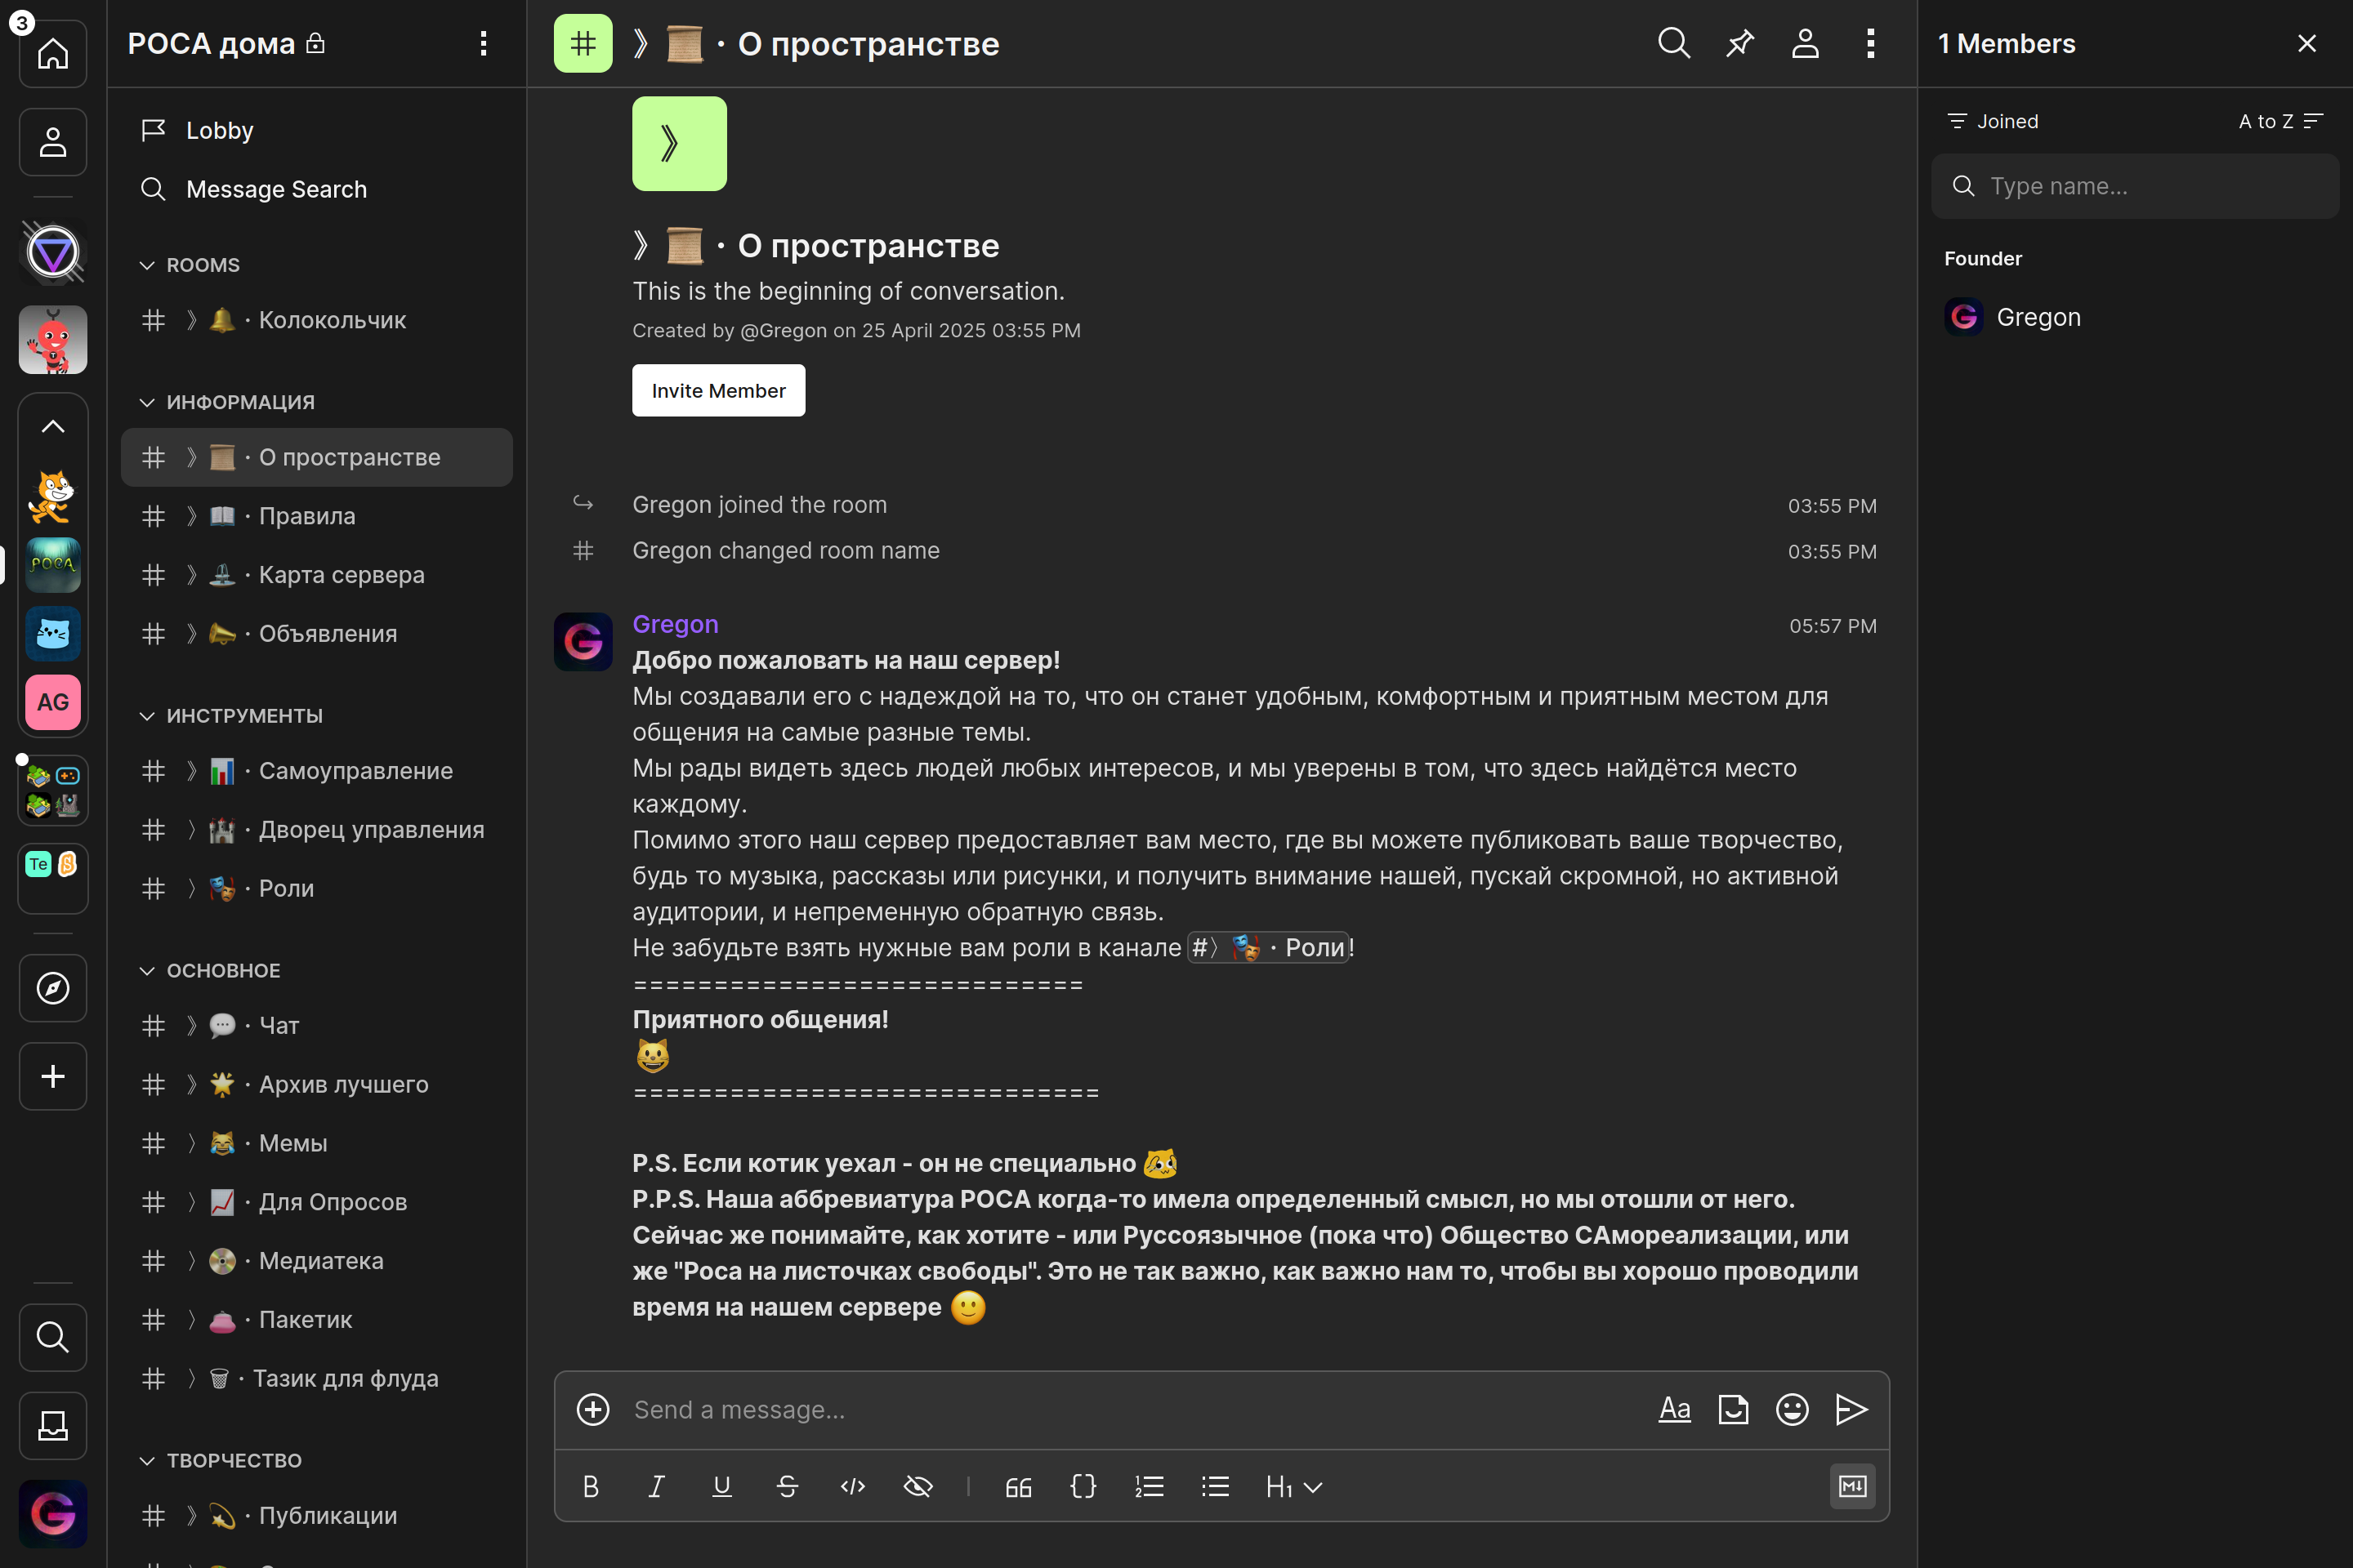The image size is (2353, 1568).
Task: Select Lobby in the space menu
Action: 219,130
